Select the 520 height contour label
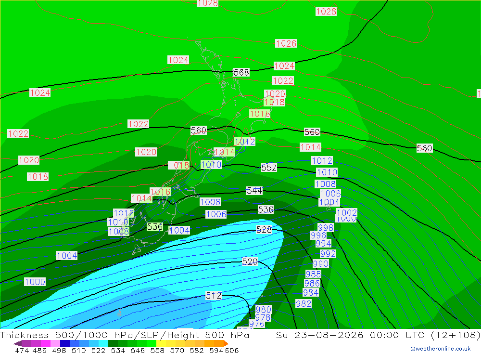Image resolution: width=481 pixels, height=353 pixels. (250, 262)
